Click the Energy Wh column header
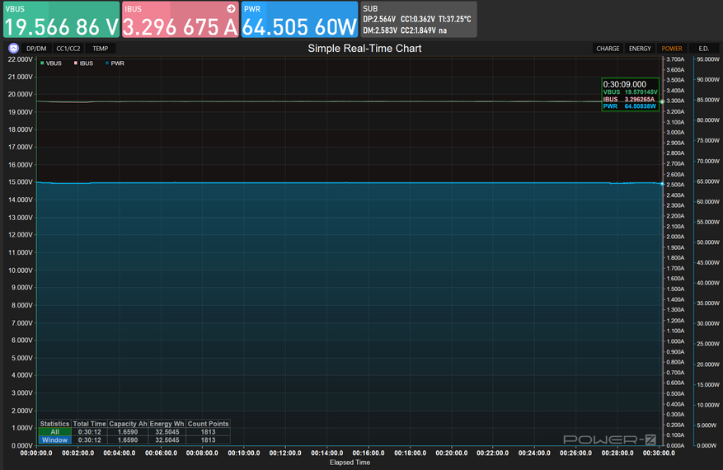Viewport: 723px width, 470px height. pyautogui.click(x=167, y=424)
